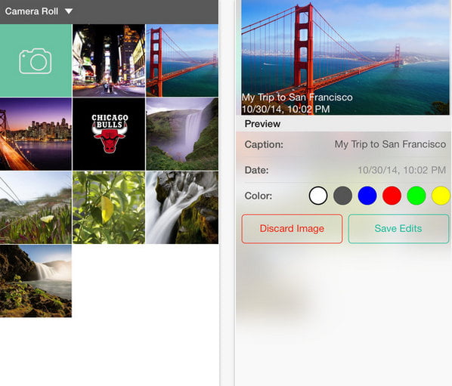Select the Bay Bridge dusk skyline thumbnail
Image resolution: width=452 pixels, height=386 pixels.
tap(36, 134)
